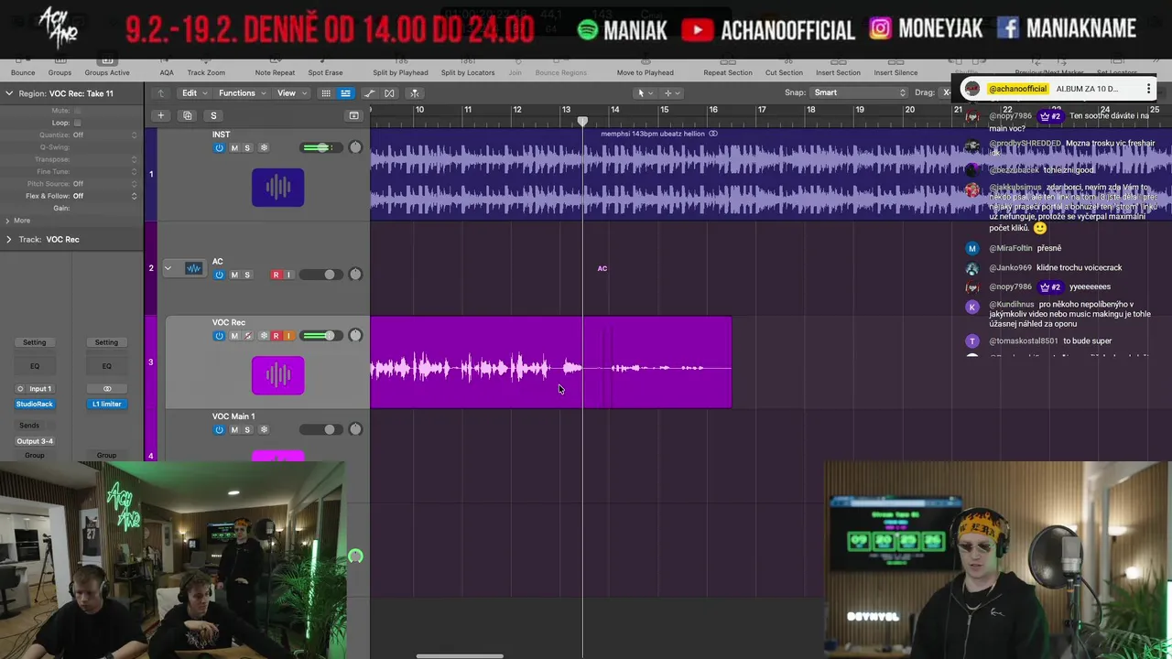Toggle the region Mute checkbox
Viewport: 1172px width, 659px height.
(77, 111)
